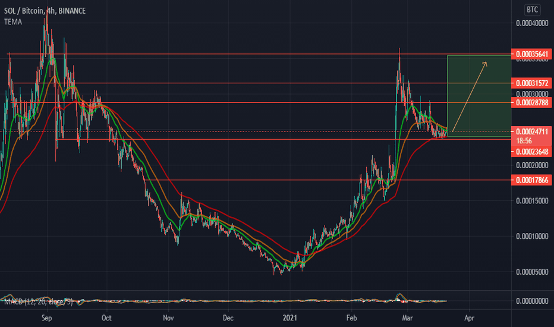
Task: Click the Sep label on time axis
Action: click(46, 318)
